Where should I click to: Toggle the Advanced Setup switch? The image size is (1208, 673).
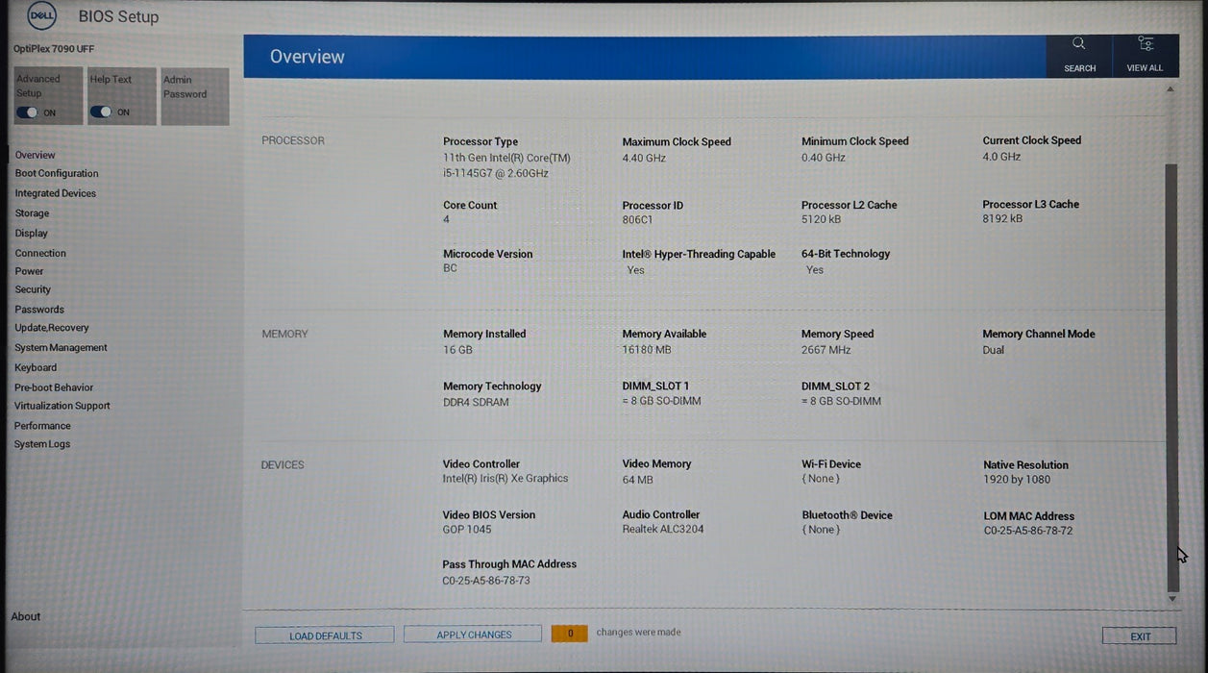27,112
